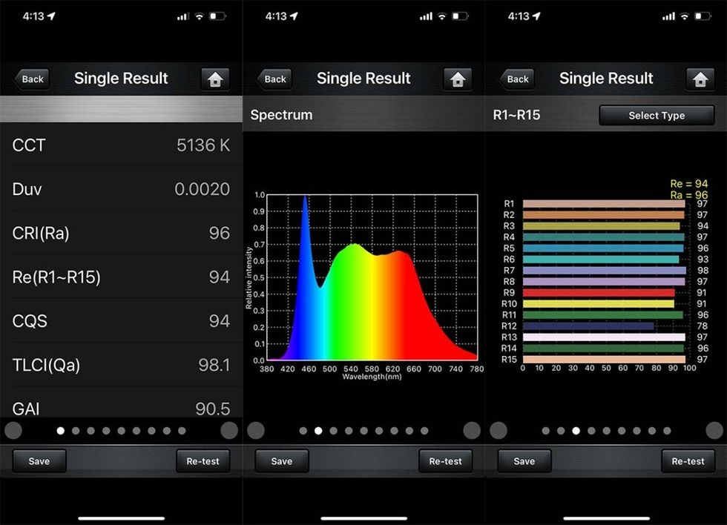Tap the Spectrum section header
Viewport: 727px width, 525px height.
(x=363, y=115)
